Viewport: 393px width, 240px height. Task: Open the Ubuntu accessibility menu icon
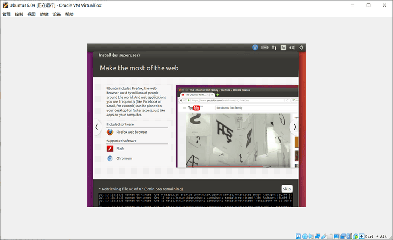coord(255,47)
